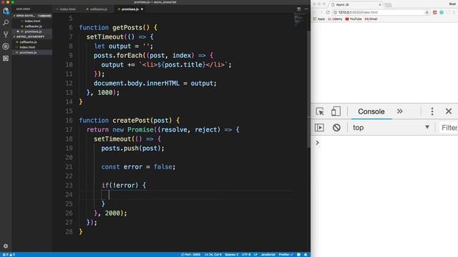The height and width of the screenshot is (257, 458).
Task: Open the DevTools customize three-dots menu
Action: 432,111
